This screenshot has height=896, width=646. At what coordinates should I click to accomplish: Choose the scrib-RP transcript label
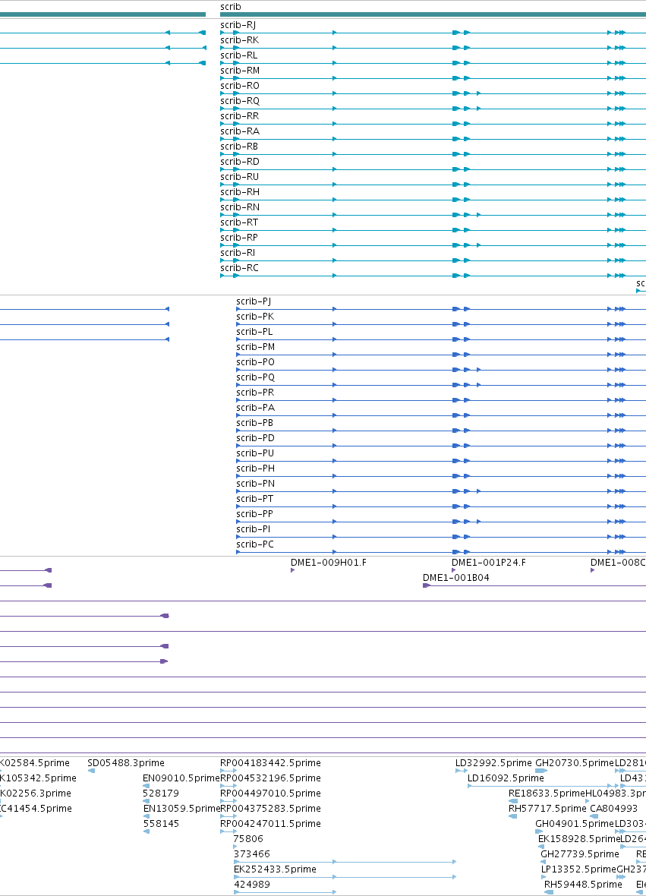(x=239, y=238)
